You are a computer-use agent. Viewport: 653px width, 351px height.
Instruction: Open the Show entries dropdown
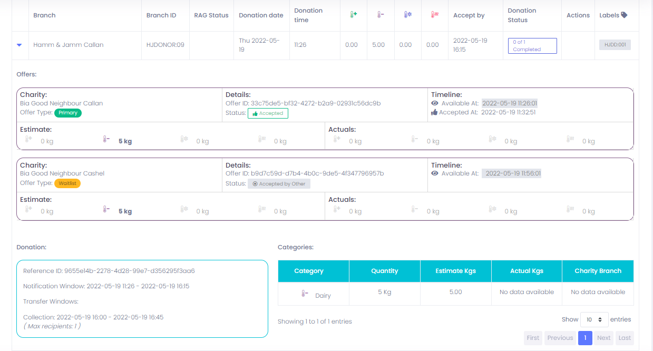coord(594,319)
